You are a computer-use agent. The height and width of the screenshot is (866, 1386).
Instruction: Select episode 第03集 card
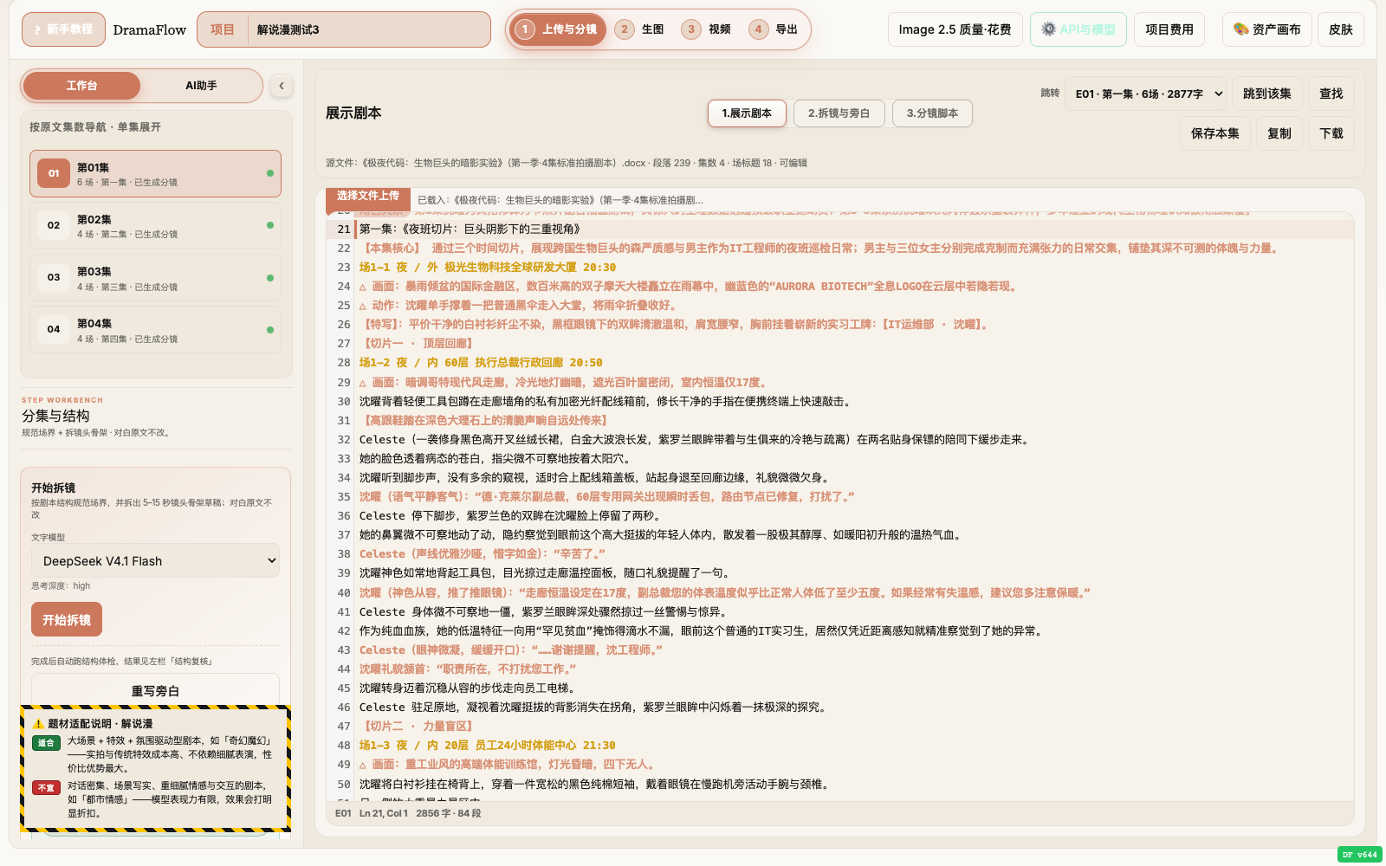(155, 278)
